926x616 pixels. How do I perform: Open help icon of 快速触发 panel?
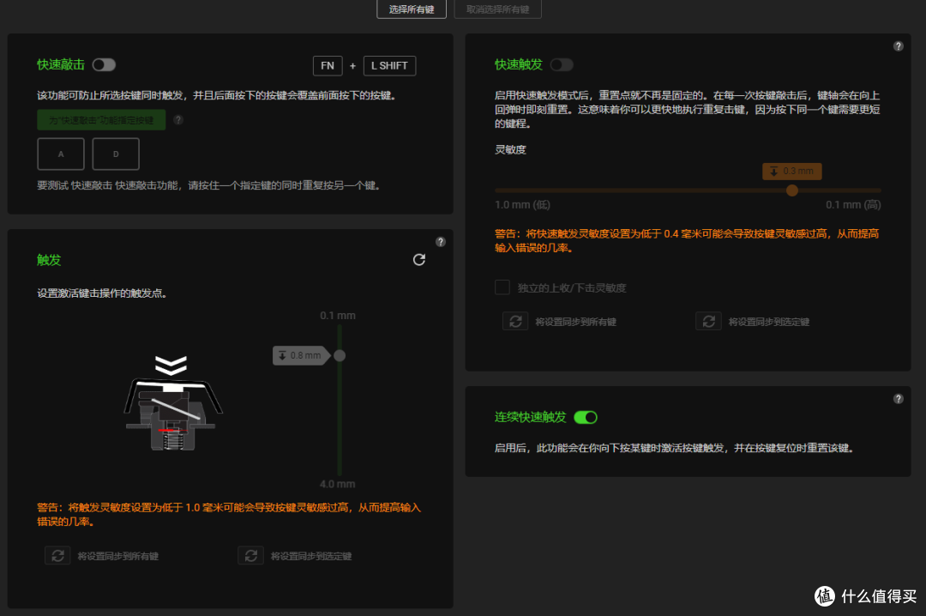[x=899, y=46]
